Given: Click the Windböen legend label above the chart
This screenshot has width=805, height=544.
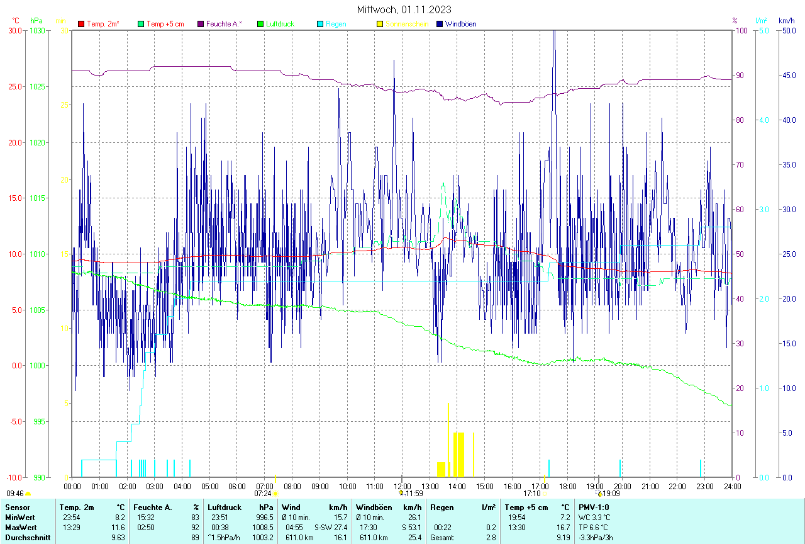Looking at the screenshot, I should 461,24.
